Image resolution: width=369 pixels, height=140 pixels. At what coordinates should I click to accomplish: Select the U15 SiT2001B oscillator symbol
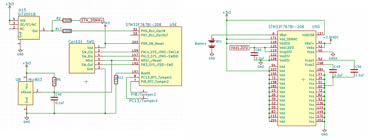click(29, 28)
